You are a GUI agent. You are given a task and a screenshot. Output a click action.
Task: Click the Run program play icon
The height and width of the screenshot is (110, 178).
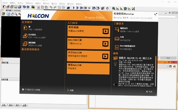tap(74, 8)
